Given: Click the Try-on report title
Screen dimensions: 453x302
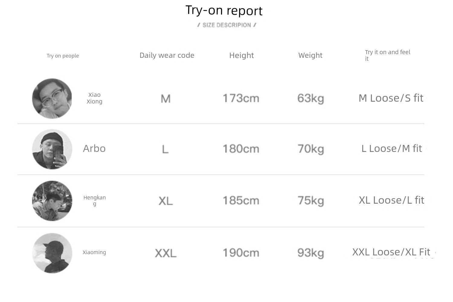Looking at the screenshot, I should tap(224, 11).
